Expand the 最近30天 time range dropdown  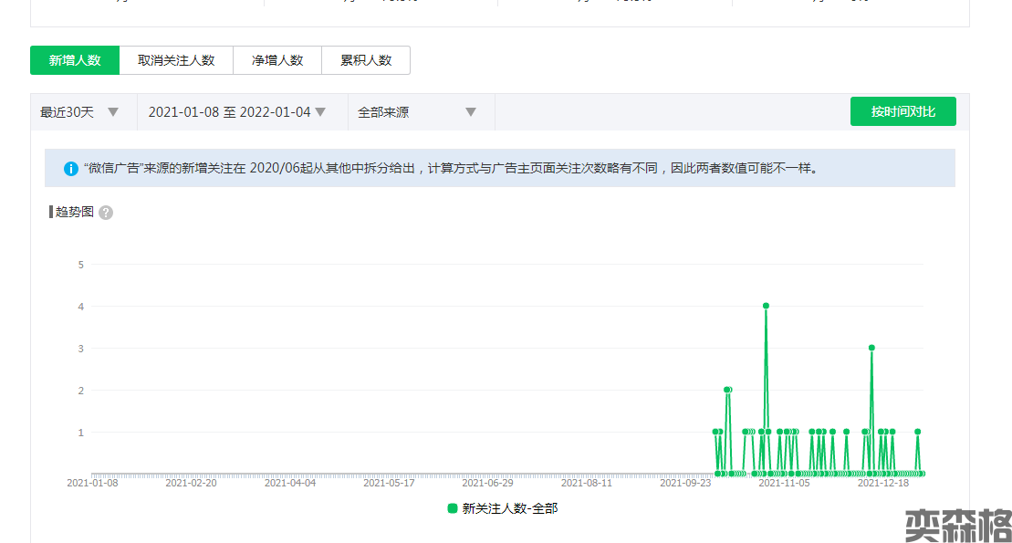[x=80, y=112]
